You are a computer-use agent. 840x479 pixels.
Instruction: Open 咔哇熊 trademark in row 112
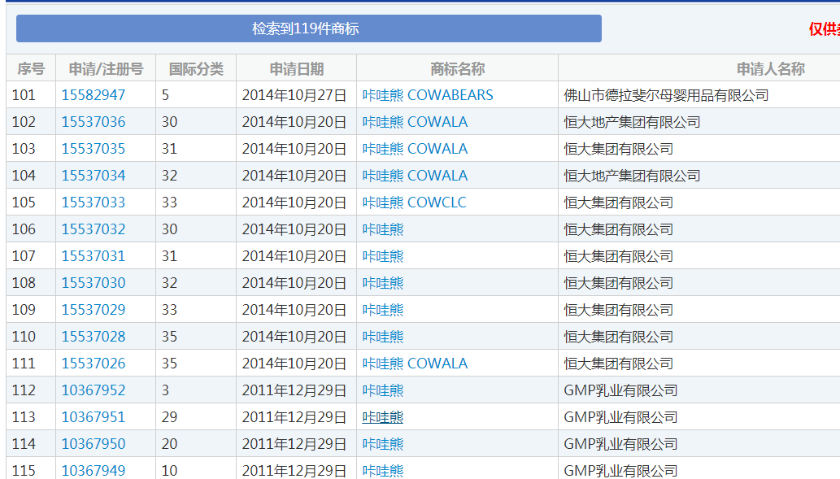click(382, 390)
